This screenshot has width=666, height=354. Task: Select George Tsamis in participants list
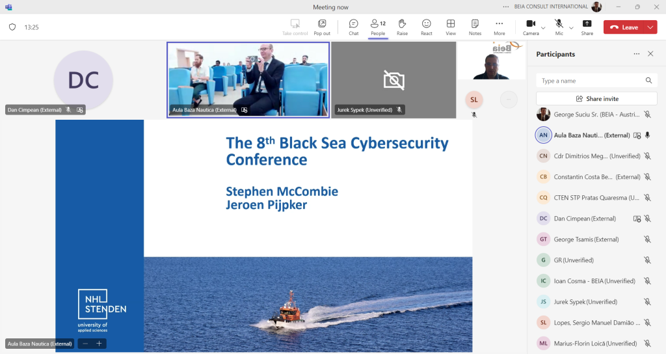585,239
